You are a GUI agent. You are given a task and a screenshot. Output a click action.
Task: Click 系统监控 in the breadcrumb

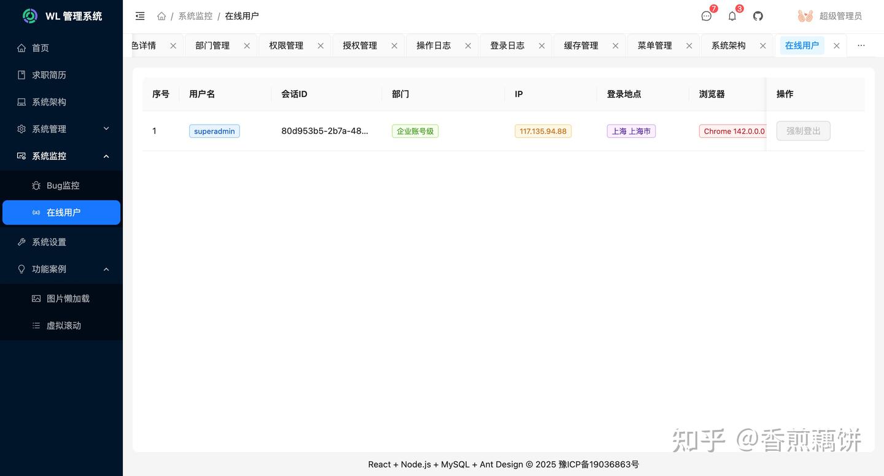click(x=195, y=16)
